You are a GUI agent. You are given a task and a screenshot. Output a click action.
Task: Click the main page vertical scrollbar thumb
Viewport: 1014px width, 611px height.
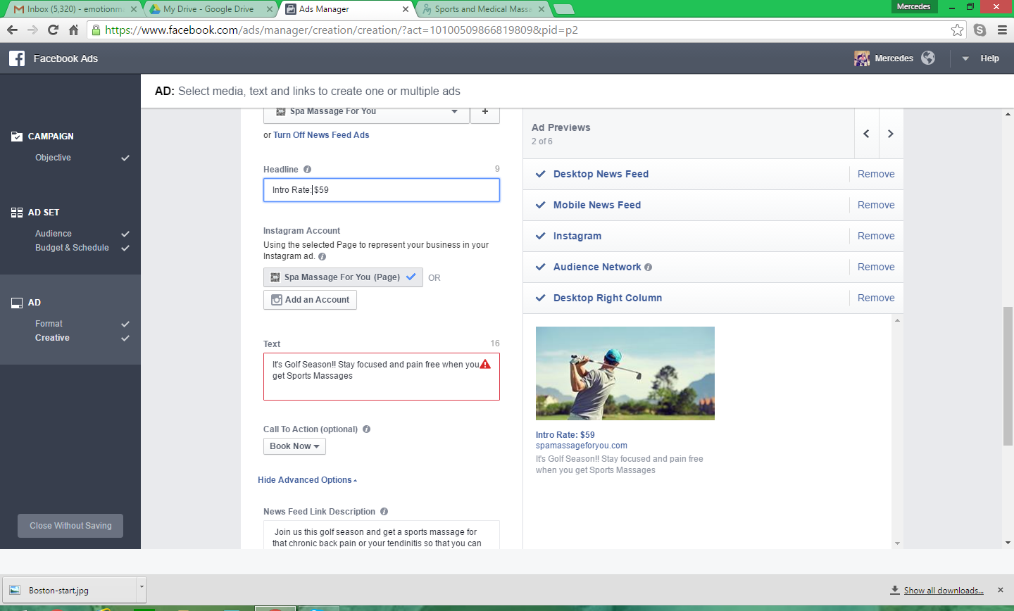click(x=1008, y=376)
